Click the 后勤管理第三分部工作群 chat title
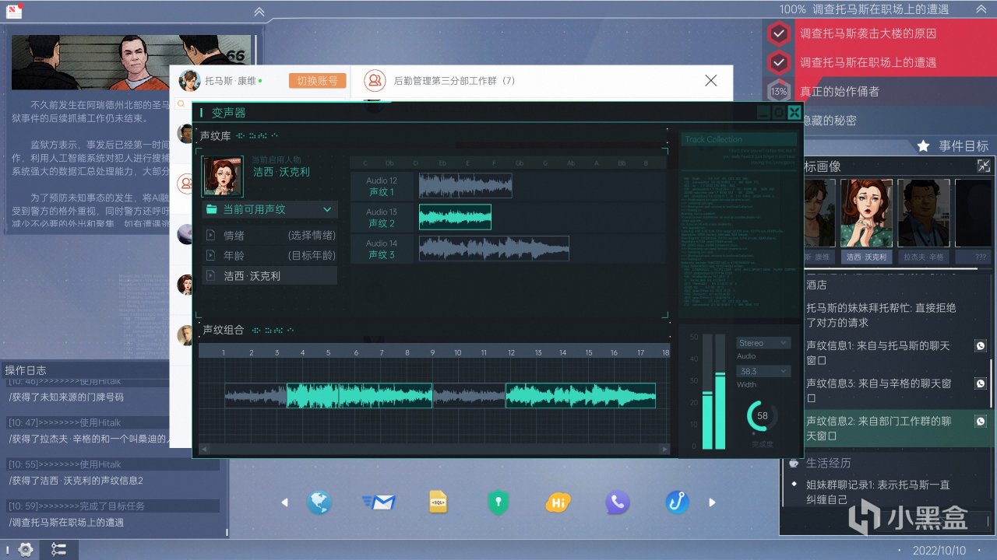The width and height of the screenshot is (997, 560). pyautogui.click(x=454, y=80)
